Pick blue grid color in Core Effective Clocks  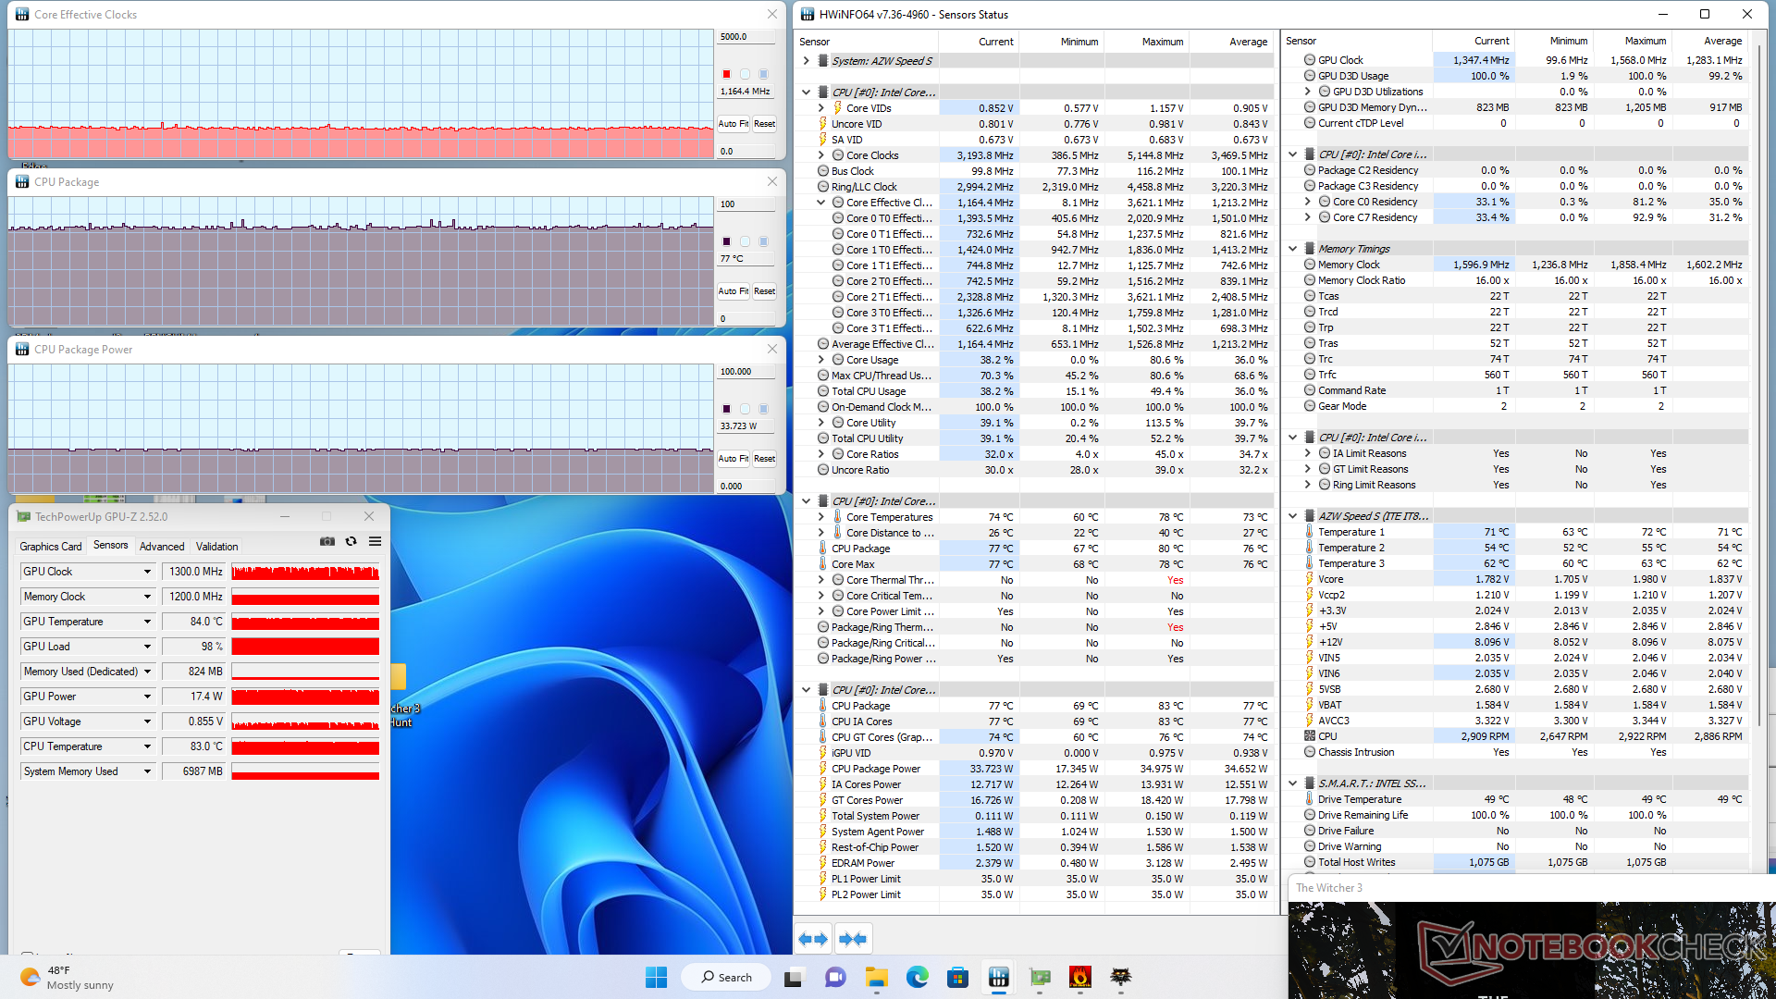764,74
